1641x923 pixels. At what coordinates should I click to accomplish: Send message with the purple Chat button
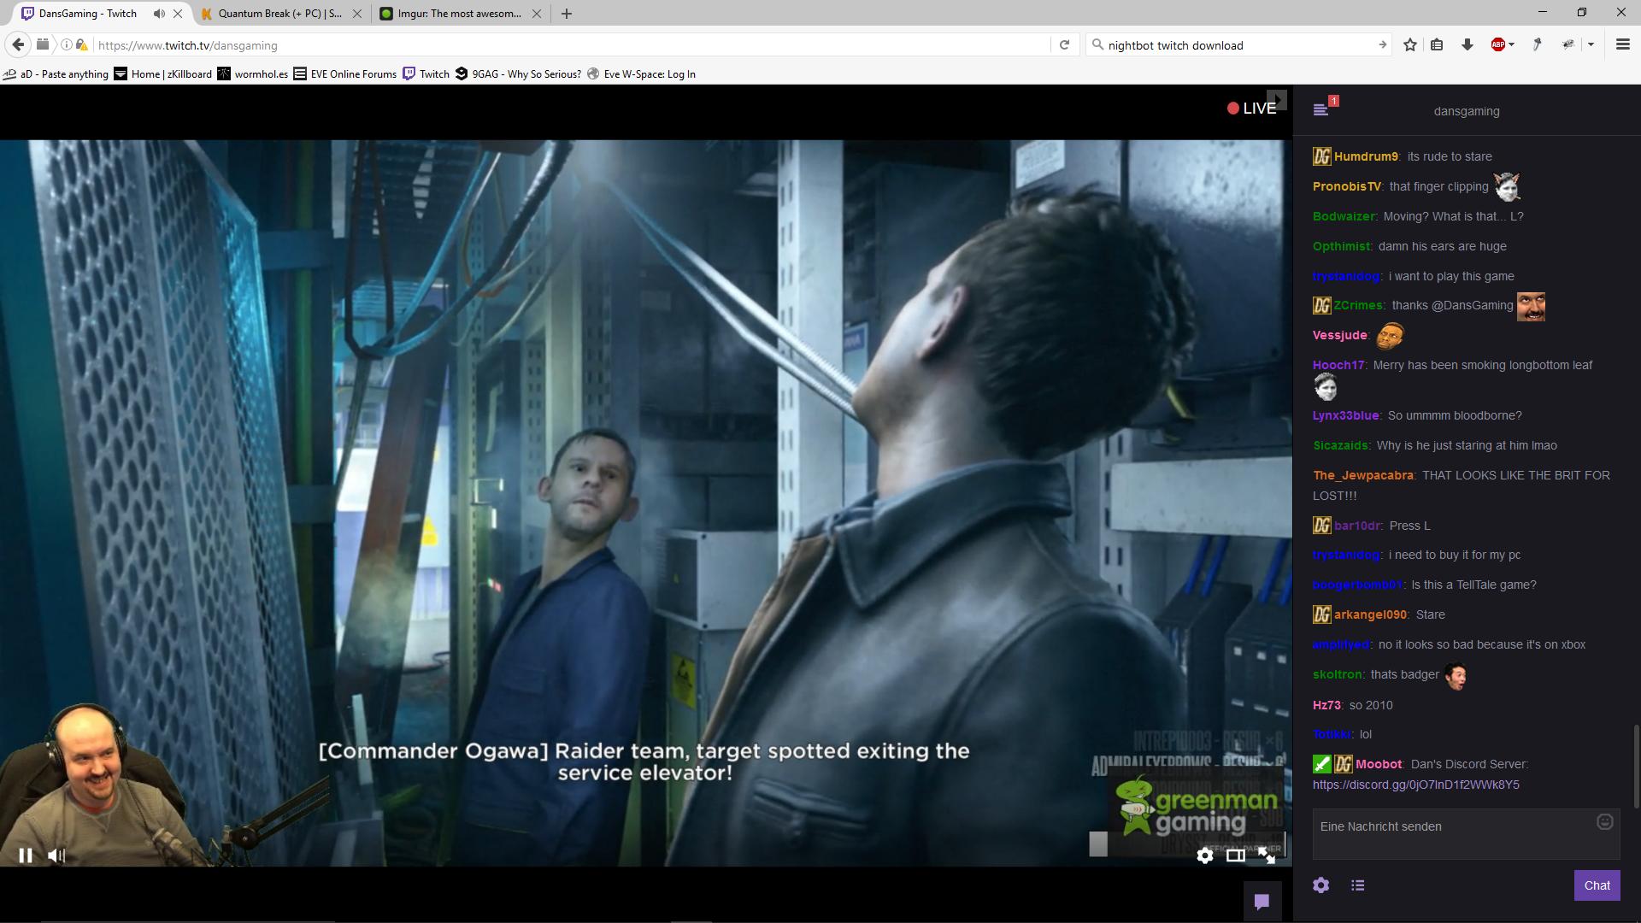point(1597,885)
